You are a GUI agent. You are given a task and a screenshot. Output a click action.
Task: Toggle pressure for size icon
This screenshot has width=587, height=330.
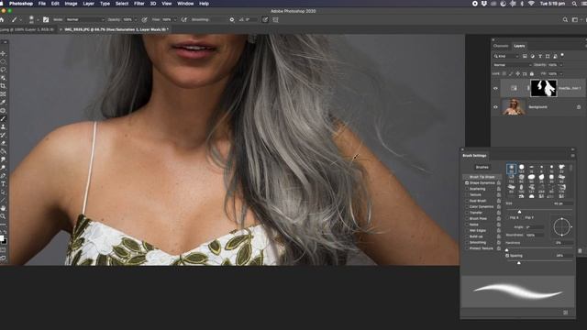[x=265, y=19]
